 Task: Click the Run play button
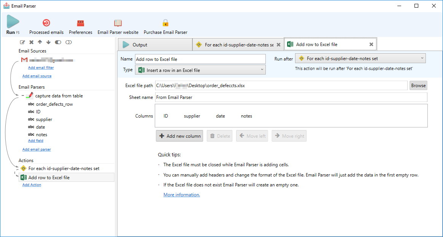13,22
